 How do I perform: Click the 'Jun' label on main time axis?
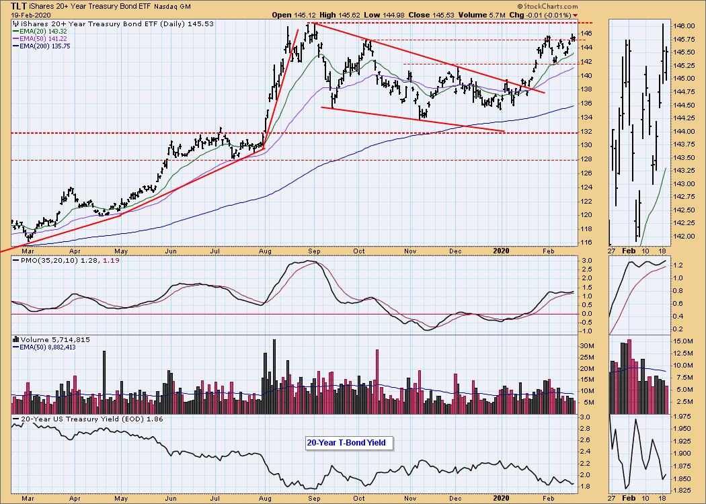[x=171, y=251]
